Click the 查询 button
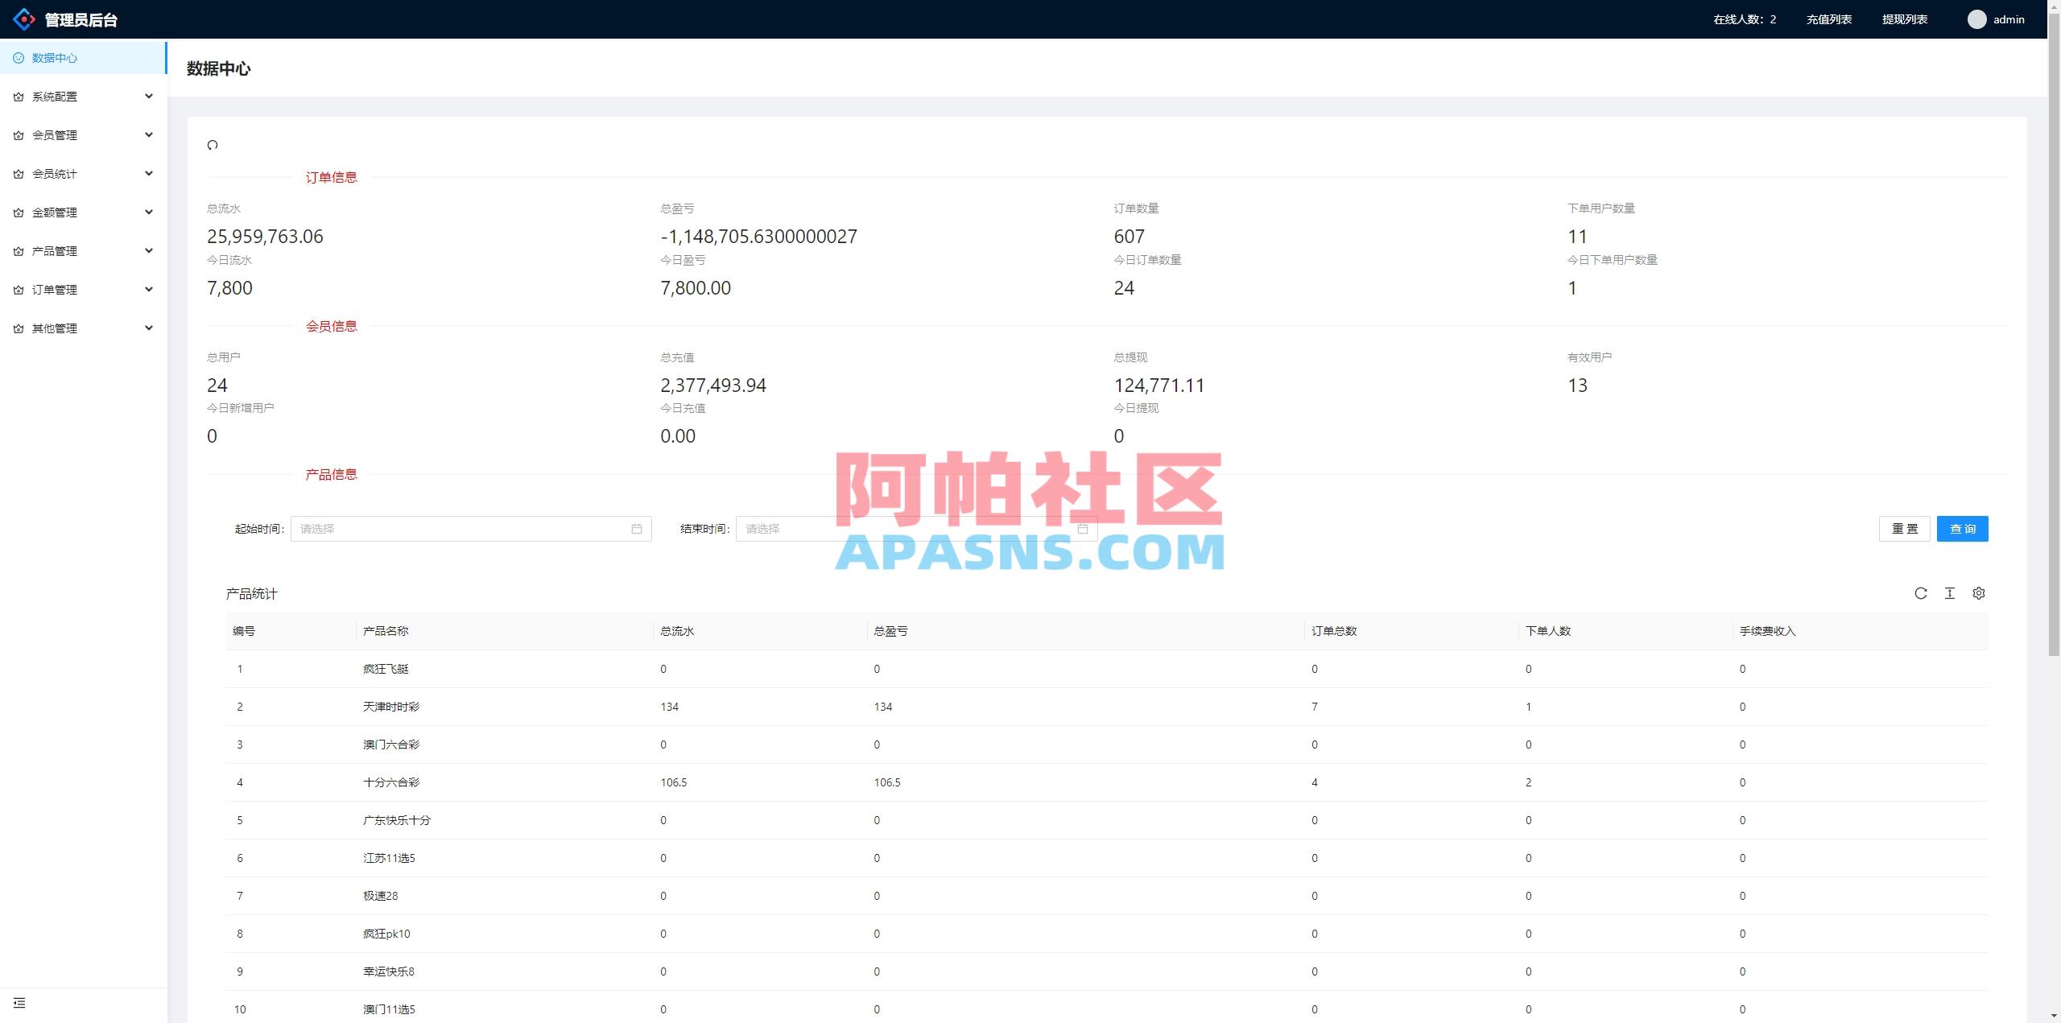Viewport: 2061px width, 1023px height. [x=1962, y=529]
